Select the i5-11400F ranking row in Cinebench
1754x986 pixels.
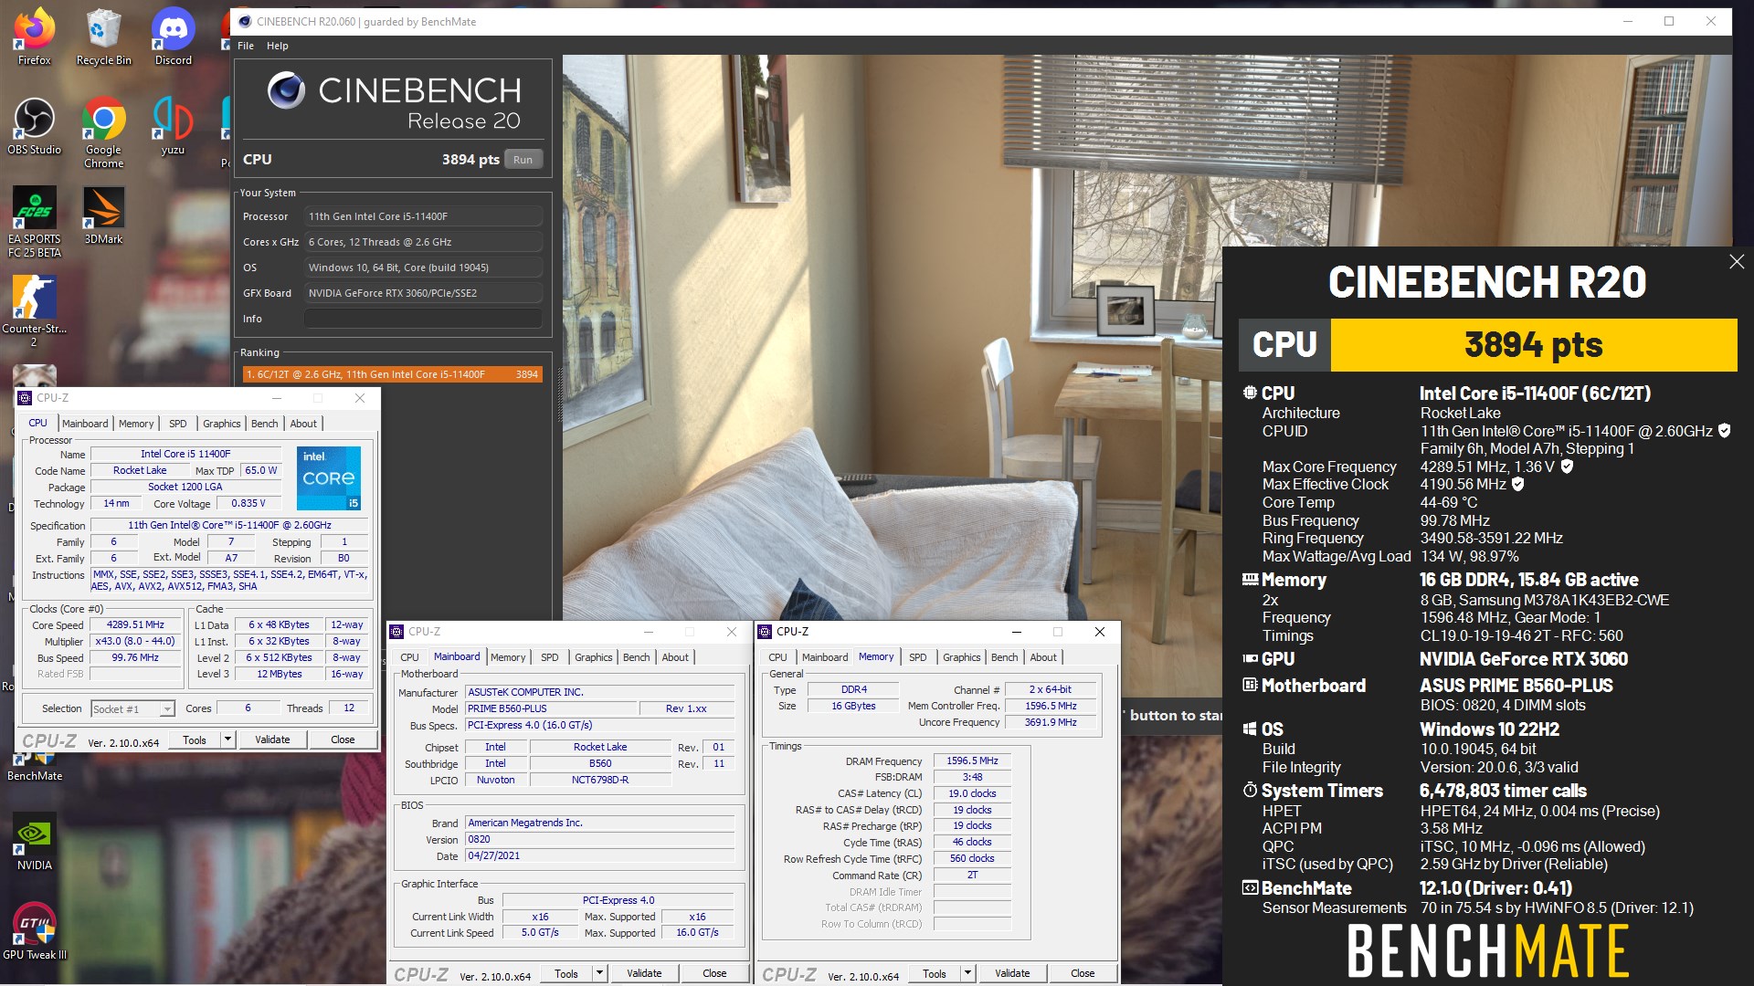point(392,374)
